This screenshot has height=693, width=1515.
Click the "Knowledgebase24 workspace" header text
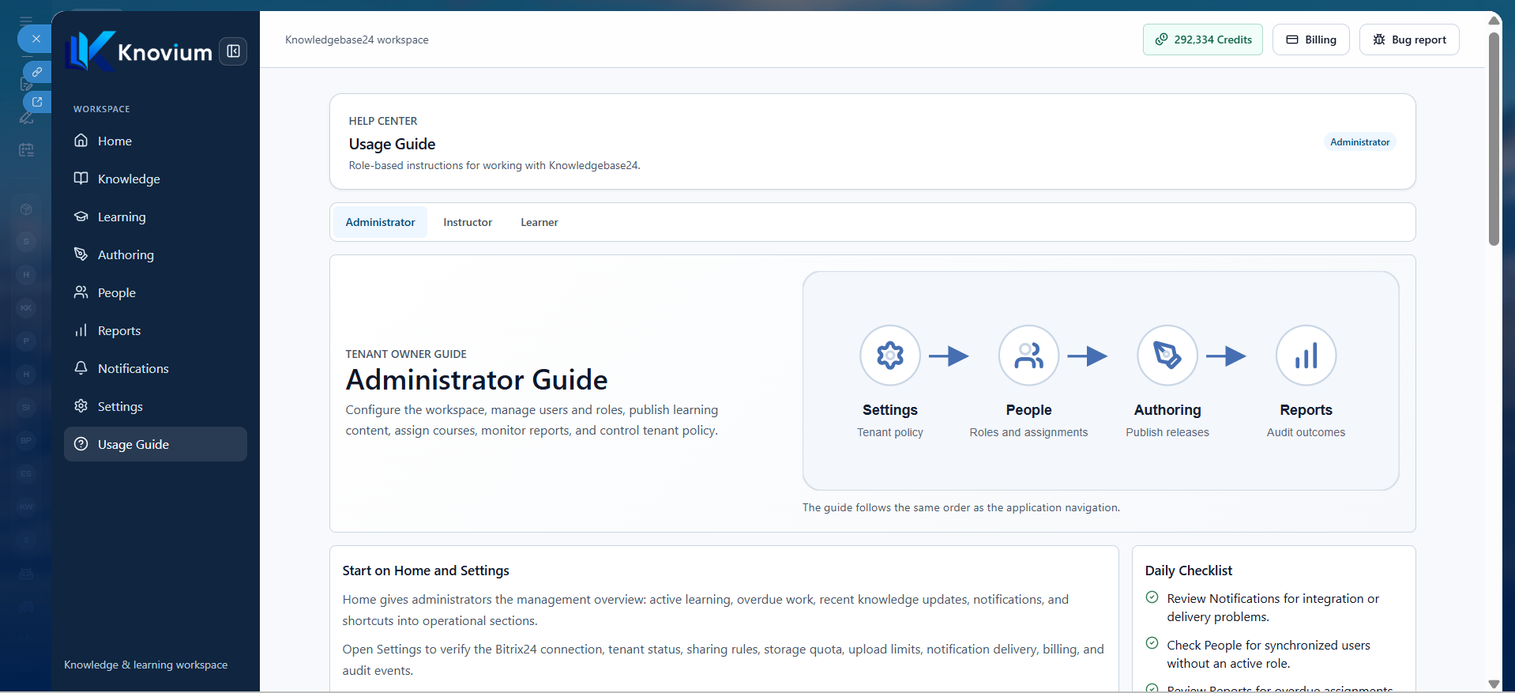click(357, 40)
